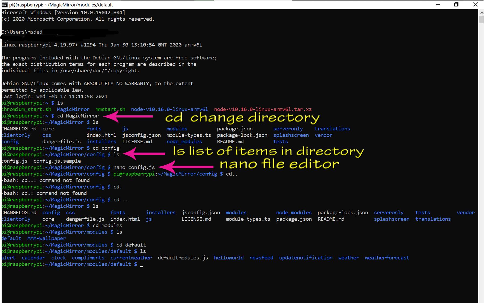
Task: Click the helloworld directory entry
Action: coord(229,258)
